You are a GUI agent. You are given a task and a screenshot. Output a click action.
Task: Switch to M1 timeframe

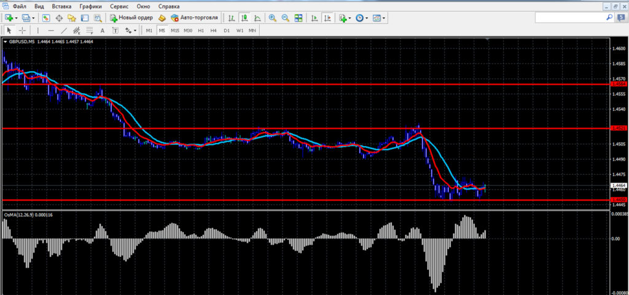point(149,31)
